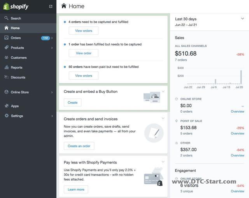249x198 pixels.
Task: Expand the Orders submenu arrow
Action: 52,38
